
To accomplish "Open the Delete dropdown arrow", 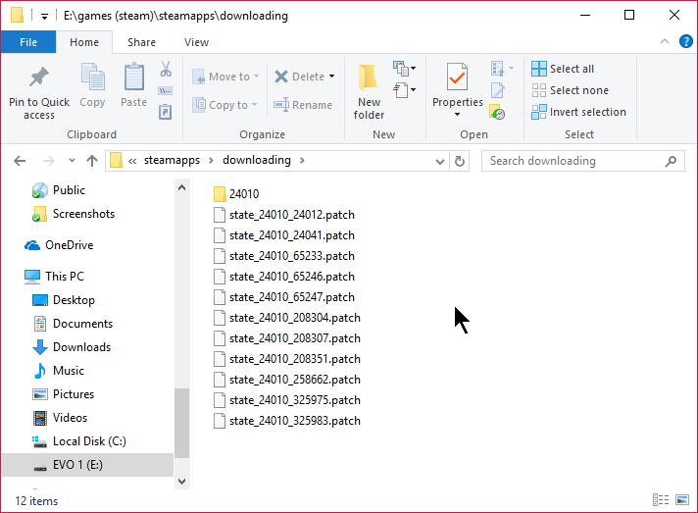I will click(332, 77).
